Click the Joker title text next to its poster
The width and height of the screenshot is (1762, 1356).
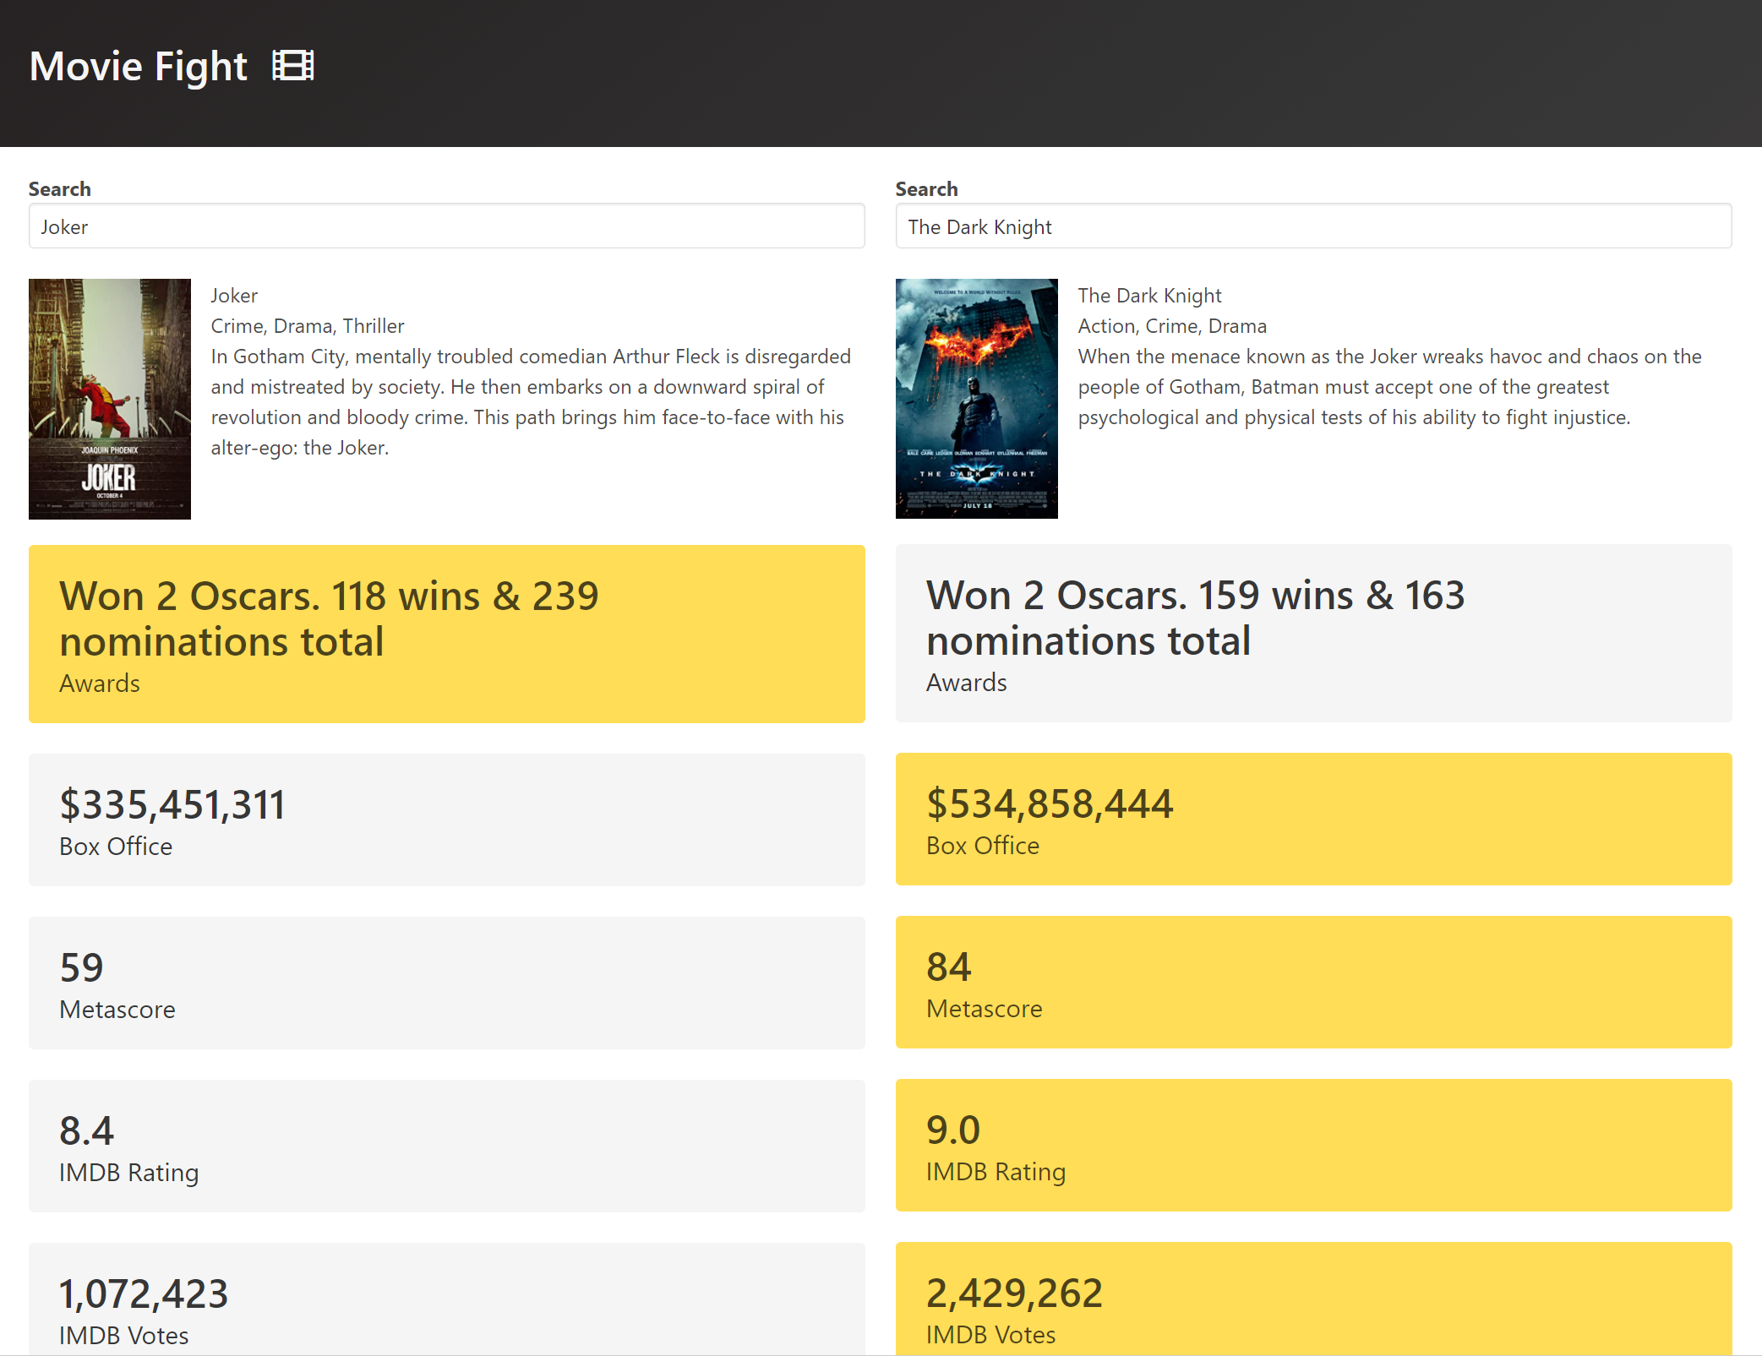[x=235, y=295]
